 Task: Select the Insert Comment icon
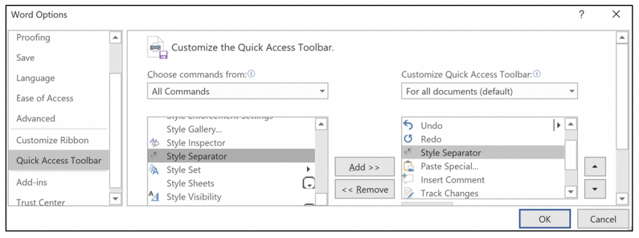[408, 179]
